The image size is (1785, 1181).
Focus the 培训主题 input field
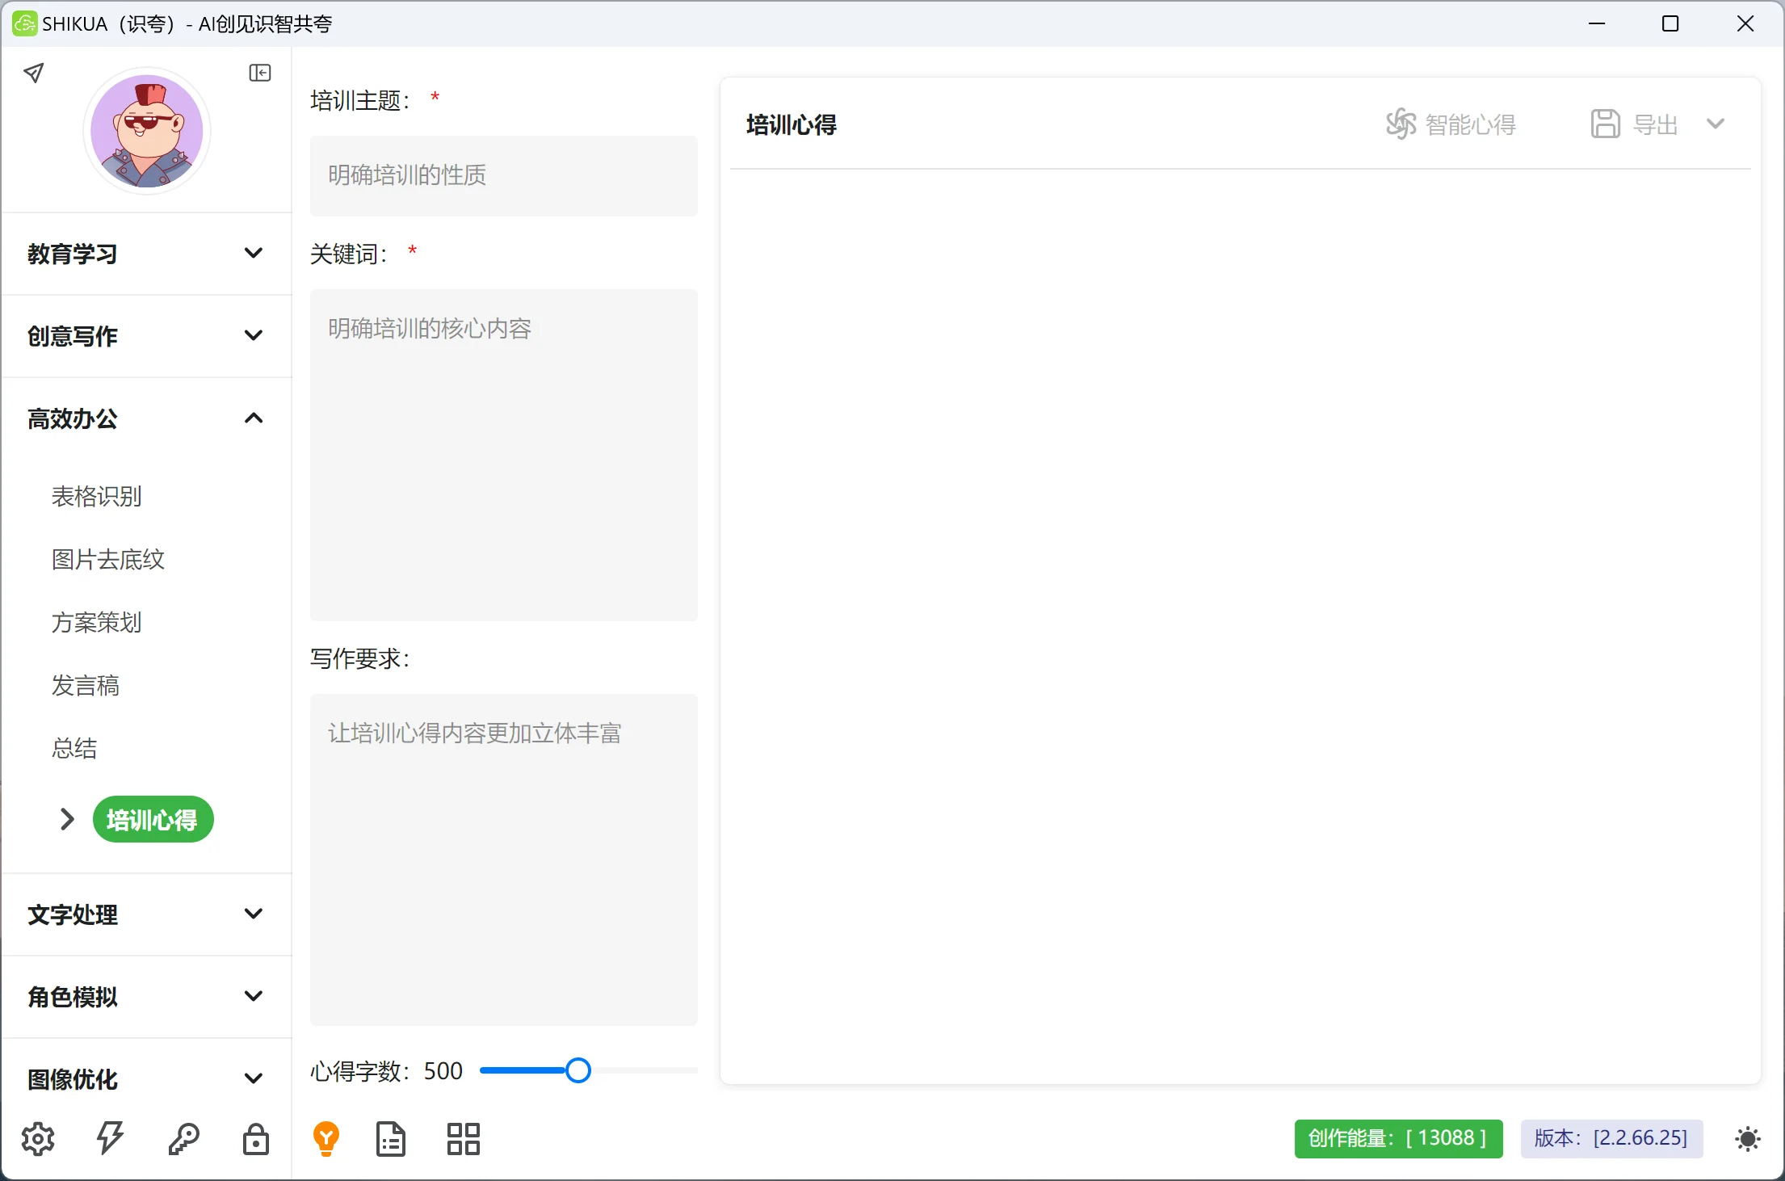504,175
